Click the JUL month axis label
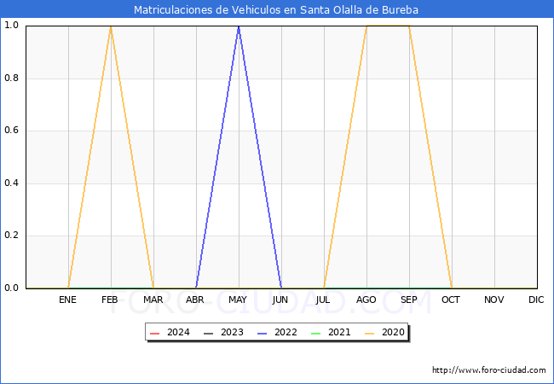 (323, 300)
